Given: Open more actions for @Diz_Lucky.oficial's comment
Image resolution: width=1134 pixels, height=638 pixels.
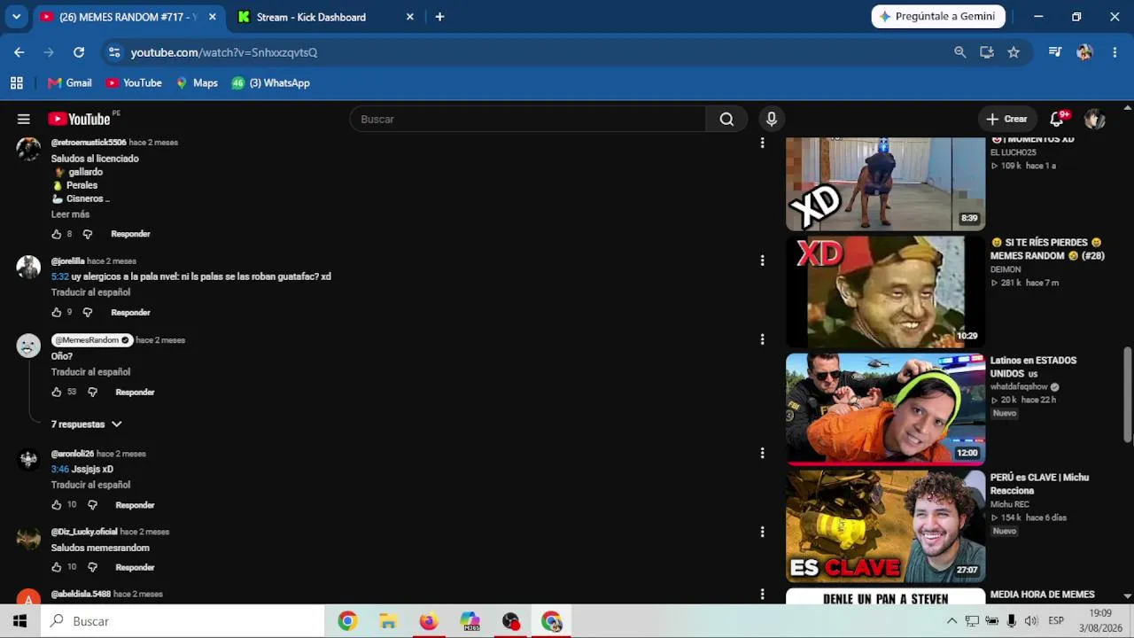Looking at the screenshot, I should 762,532.
